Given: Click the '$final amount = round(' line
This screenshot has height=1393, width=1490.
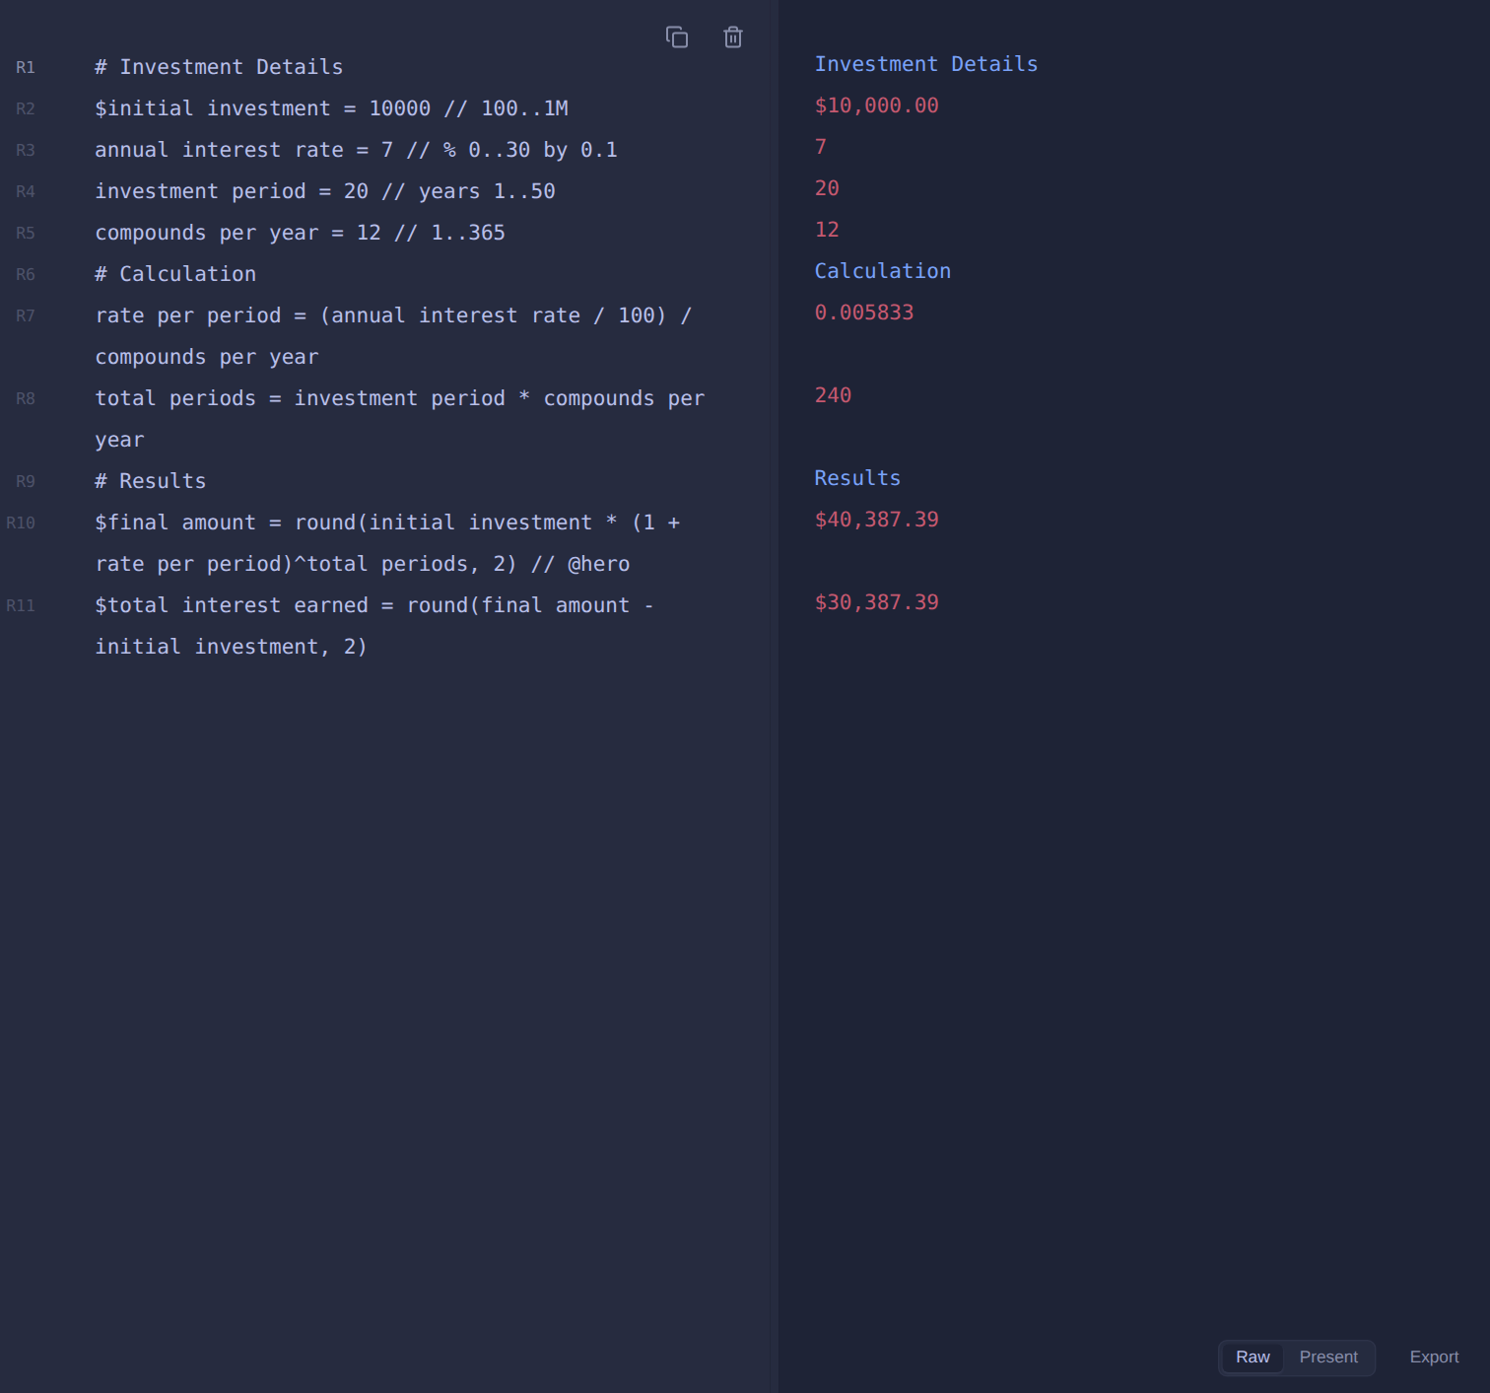Looking at the screenshot, I should pyautogui.click(x=387, y=543).
